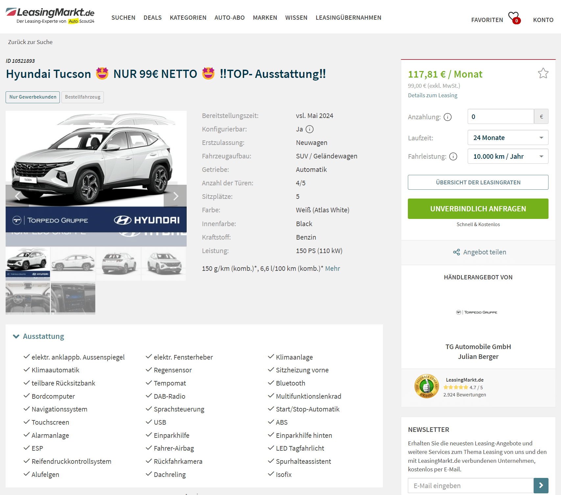
Task: Open FAVORITEN in the header
Action: click(487, 20)
